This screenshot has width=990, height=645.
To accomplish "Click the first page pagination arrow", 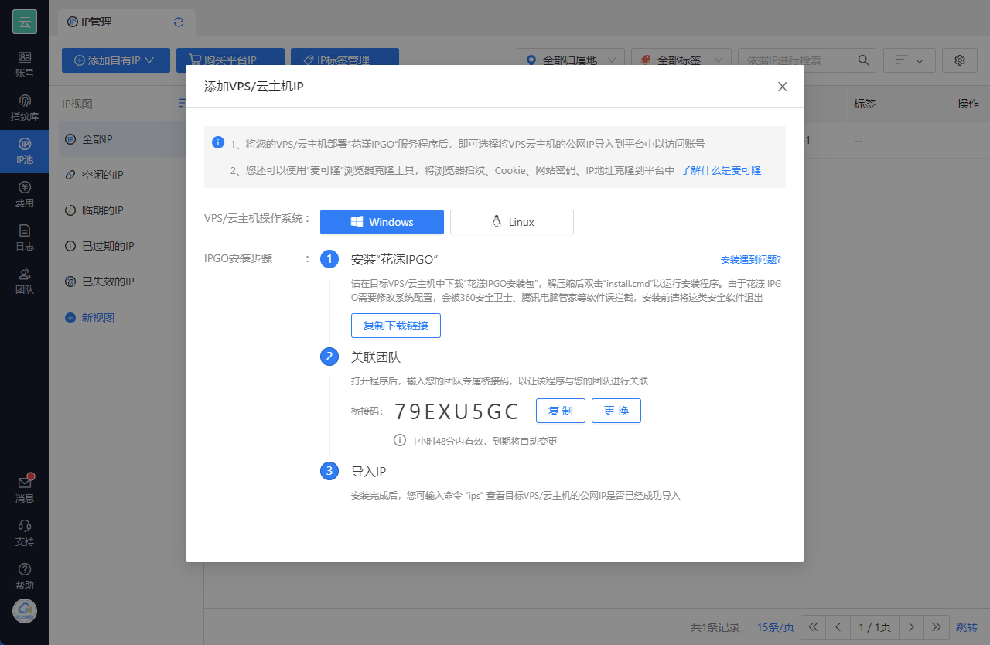I will click(813, 626).
